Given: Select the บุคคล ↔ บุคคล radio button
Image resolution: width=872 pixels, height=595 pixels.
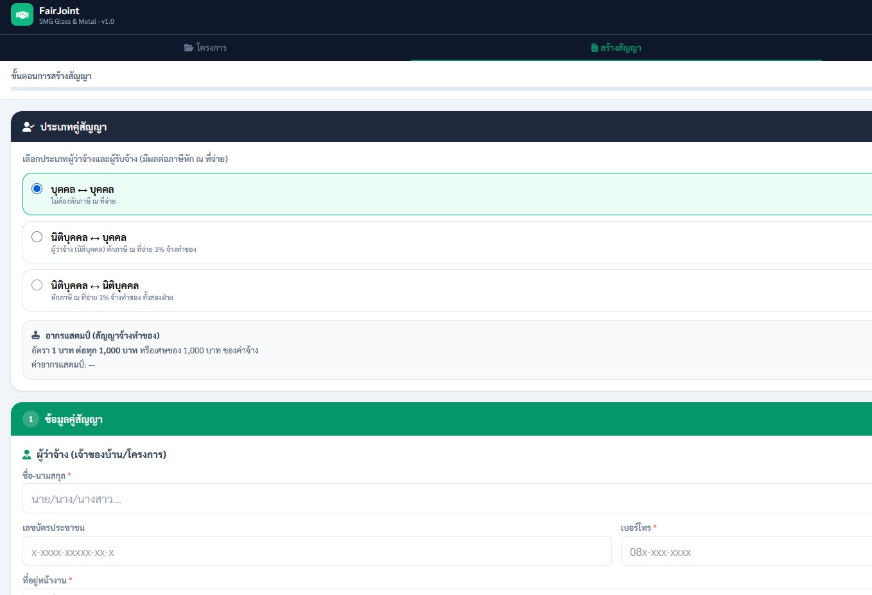Looking at the screenshot, I should click(x=37, y=188).
